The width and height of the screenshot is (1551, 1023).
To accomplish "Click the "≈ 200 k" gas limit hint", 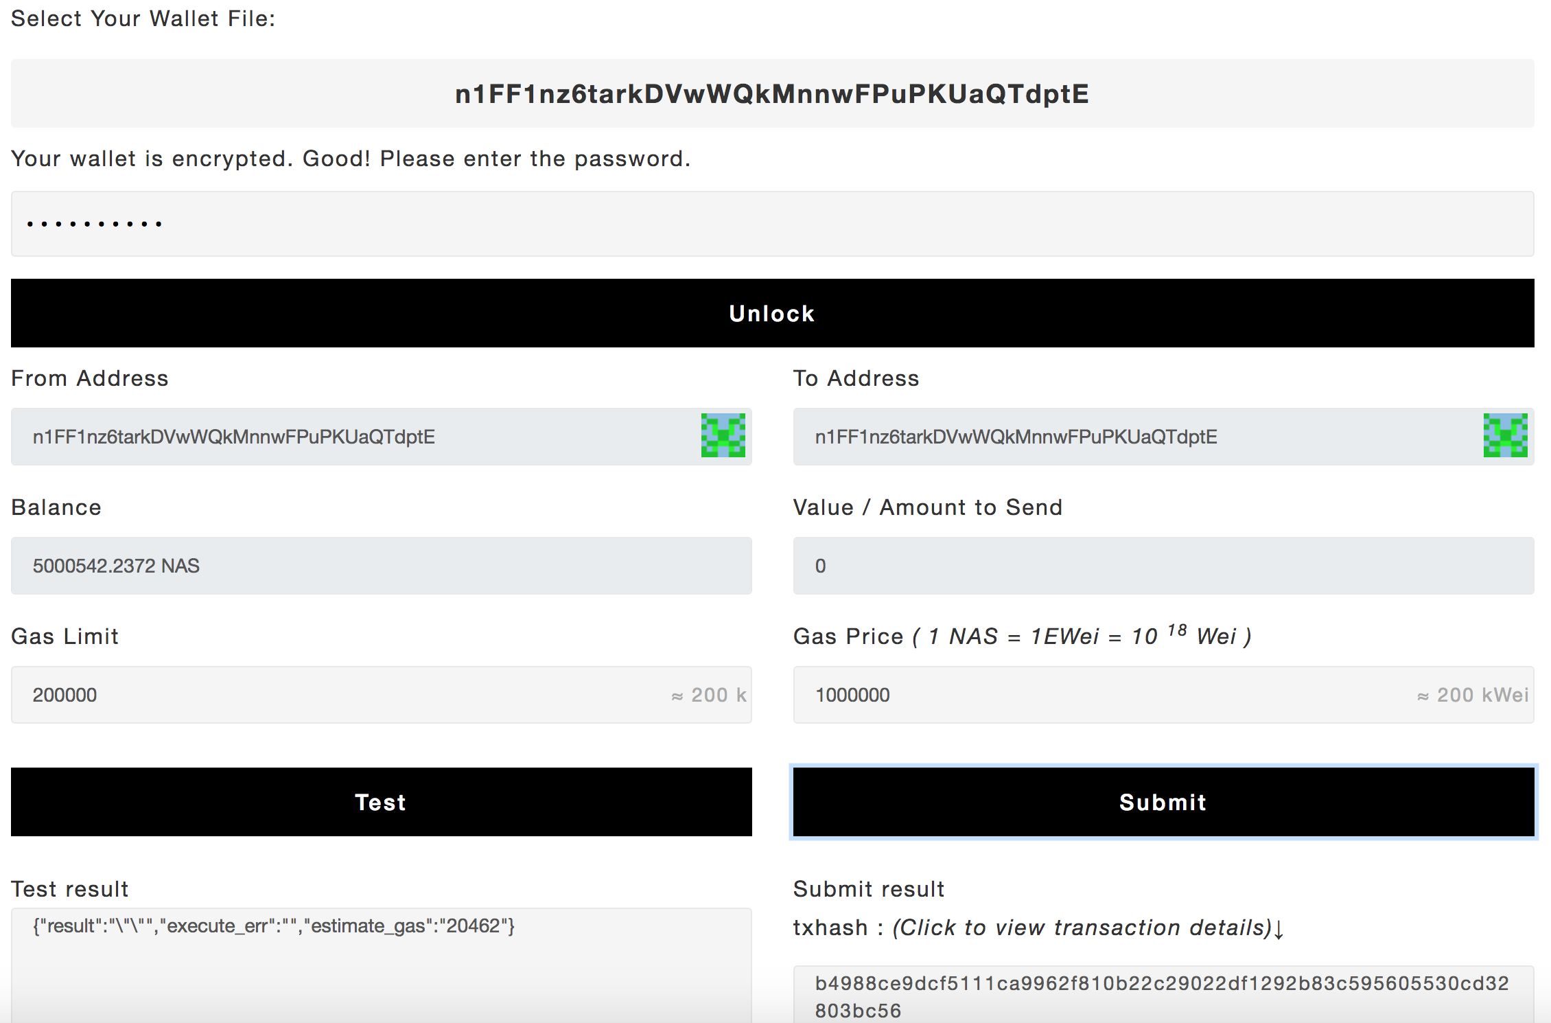I will pos(709,695).
